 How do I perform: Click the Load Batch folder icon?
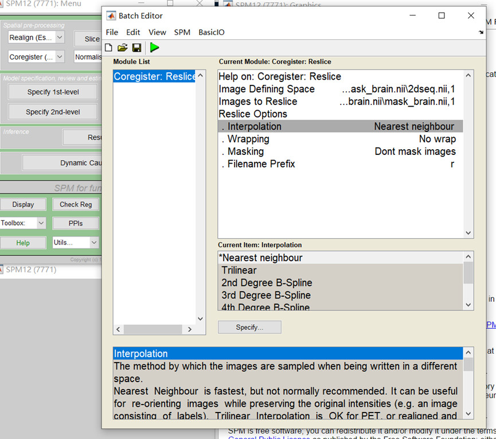coord(122,48)
